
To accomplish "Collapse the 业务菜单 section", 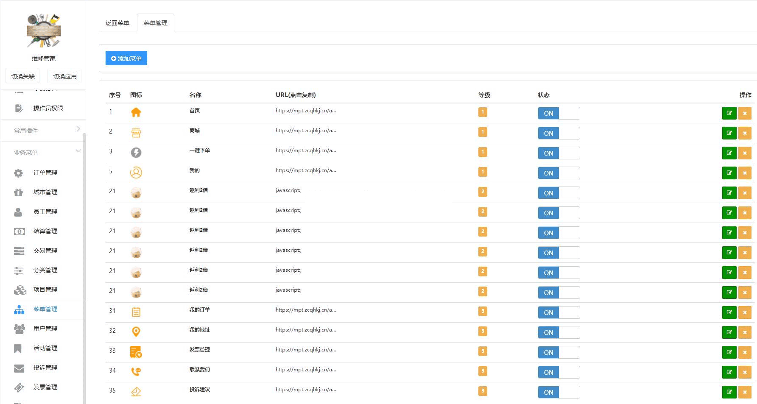I will (x=43, y=152).
